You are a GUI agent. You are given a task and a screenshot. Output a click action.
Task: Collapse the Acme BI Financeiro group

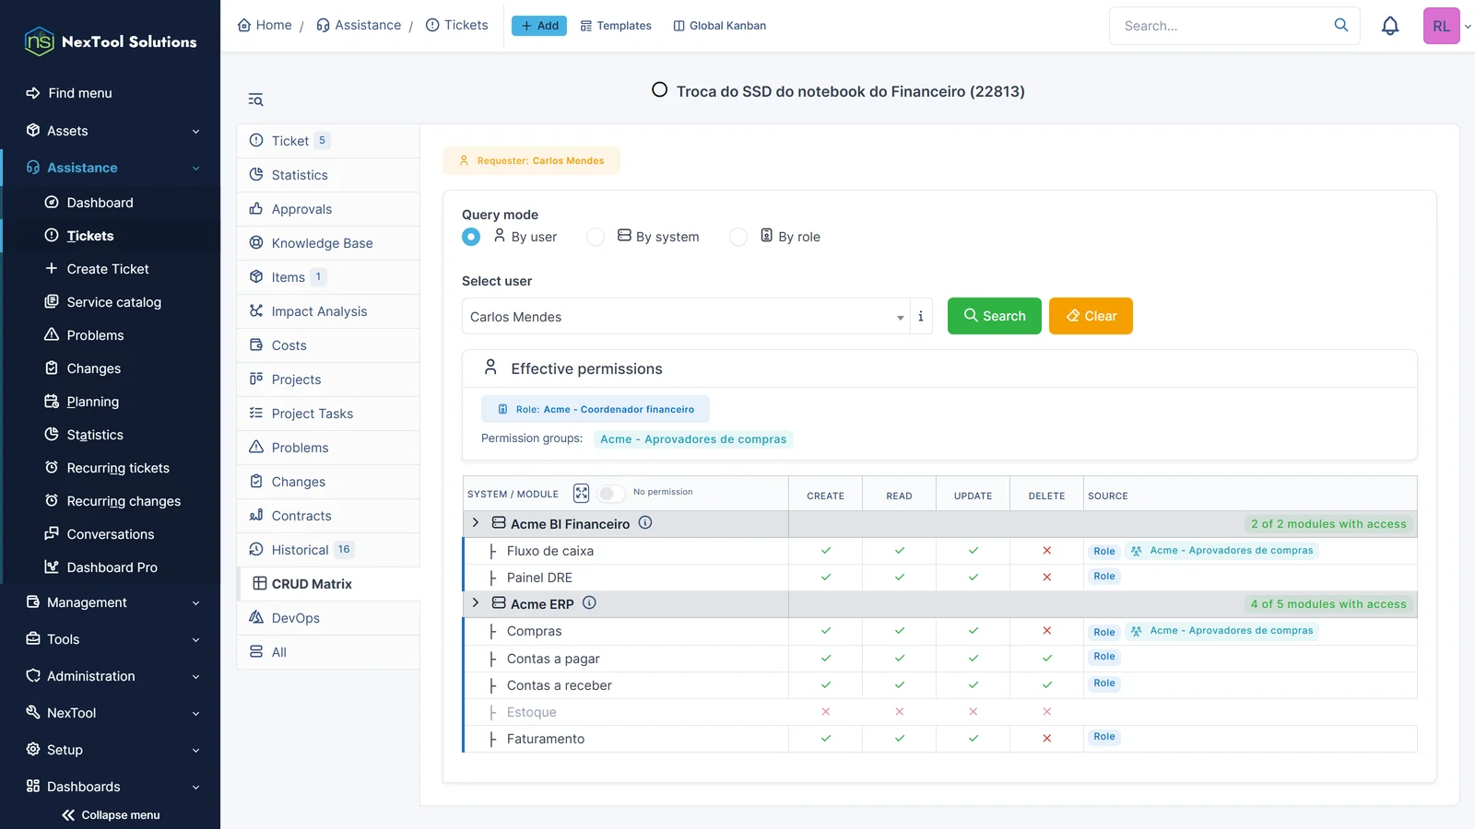[x=476, y=523]
